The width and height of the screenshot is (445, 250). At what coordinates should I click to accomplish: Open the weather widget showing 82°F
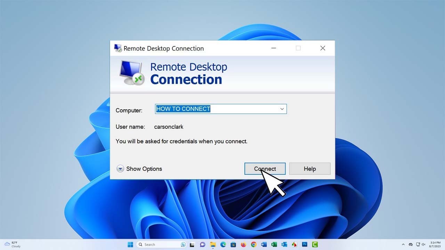tap(13, 244)
